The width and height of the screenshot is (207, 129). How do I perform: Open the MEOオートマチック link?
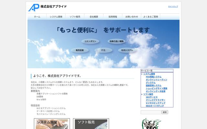[x=155, y=106]
